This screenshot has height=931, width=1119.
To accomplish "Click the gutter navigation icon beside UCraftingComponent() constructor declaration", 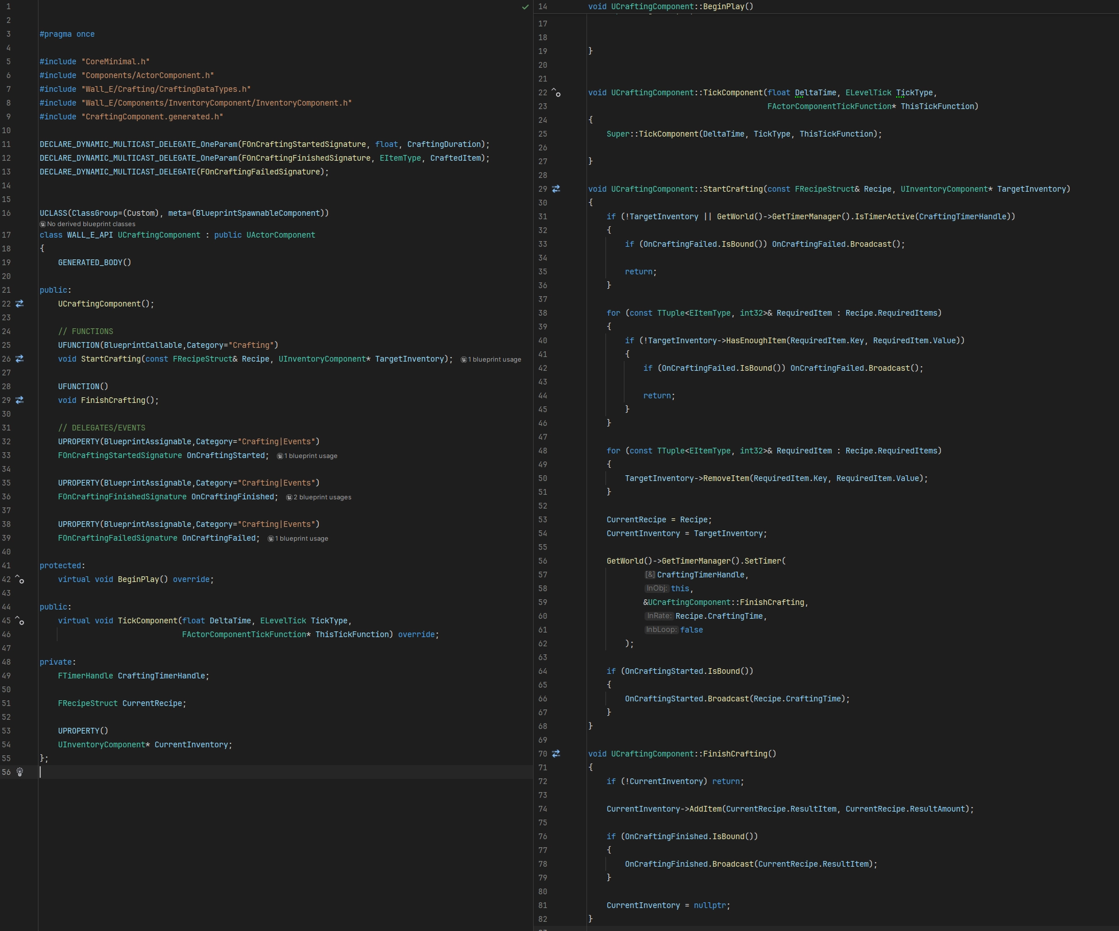I will coord(20,304).
